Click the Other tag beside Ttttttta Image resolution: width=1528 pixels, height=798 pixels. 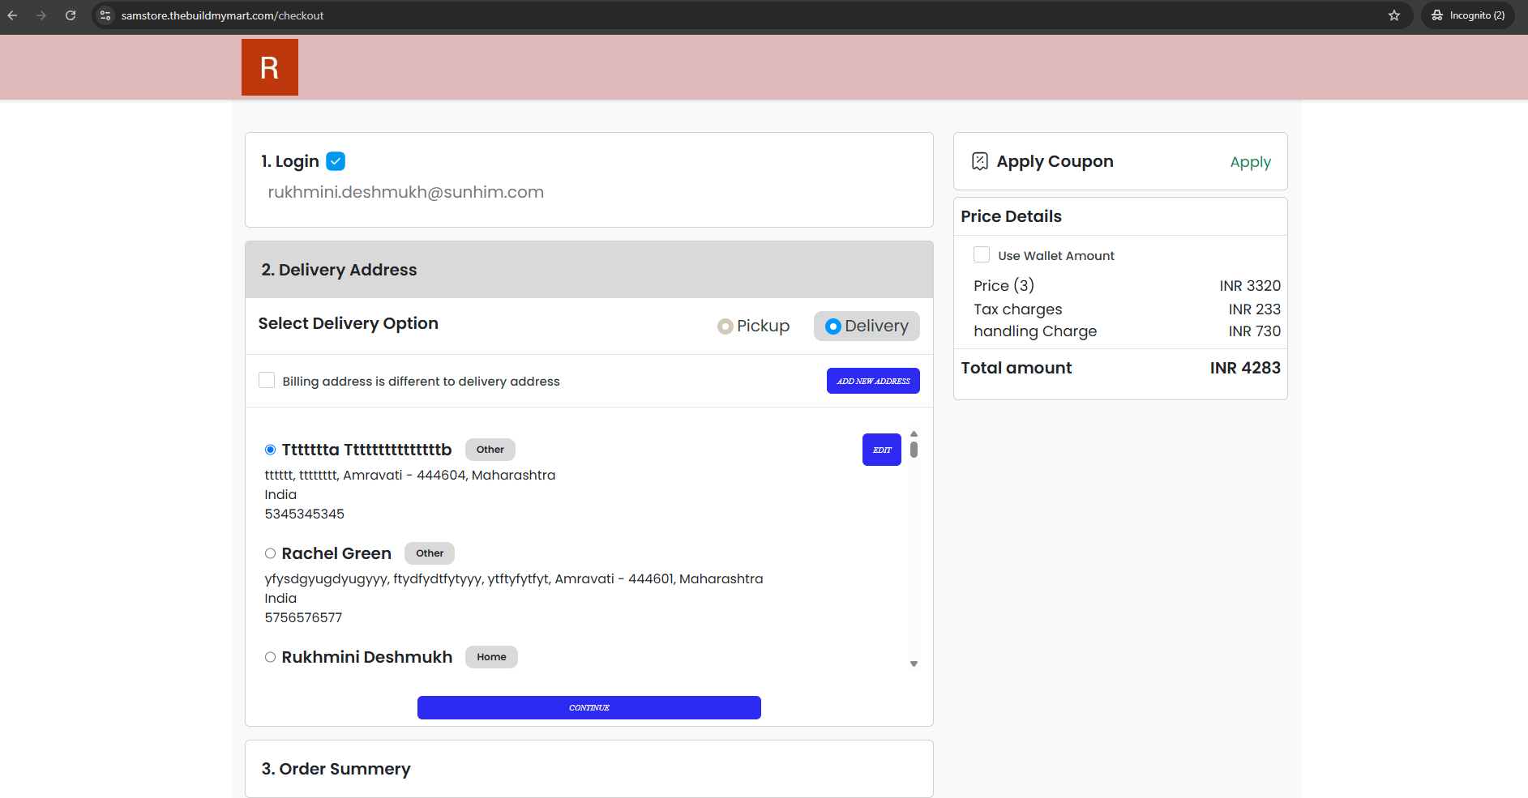490,450
